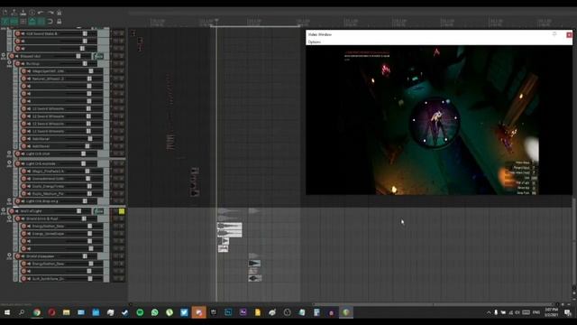Viewport: 577px width, 325px height.
Task: Collapse the Light Orb drop folder icon
Action: pos(9,200)
